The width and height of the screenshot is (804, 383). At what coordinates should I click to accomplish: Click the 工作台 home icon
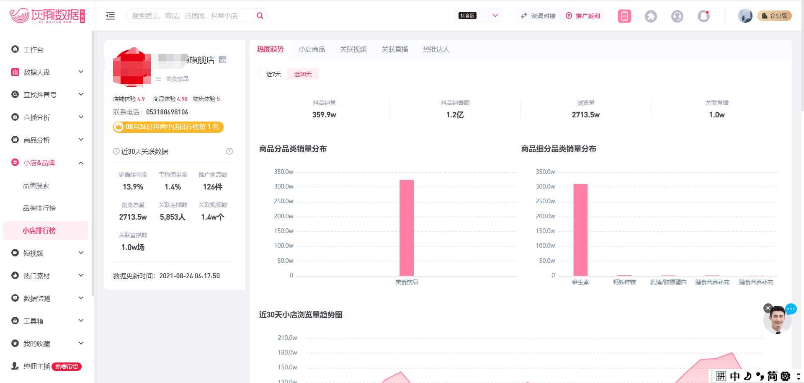tap(15, 49)
